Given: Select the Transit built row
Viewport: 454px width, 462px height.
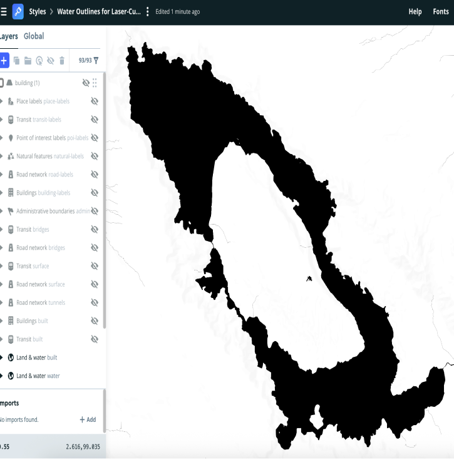Looking at the screenshot, I should pyautogui.click(x=51, y=339).
